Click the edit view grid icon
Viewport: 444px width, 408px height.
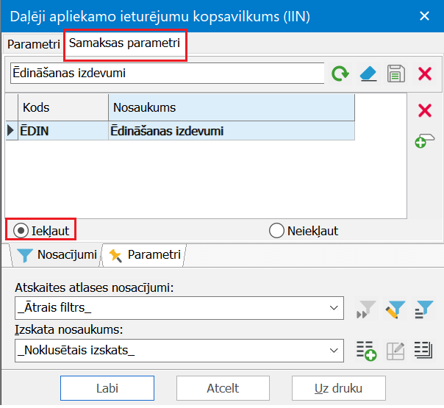click(x=395, y=351)
